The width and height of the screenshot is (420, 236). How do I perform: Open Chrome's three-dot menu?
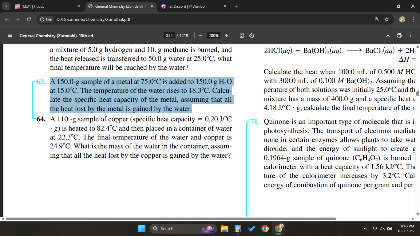pos(413,19)
